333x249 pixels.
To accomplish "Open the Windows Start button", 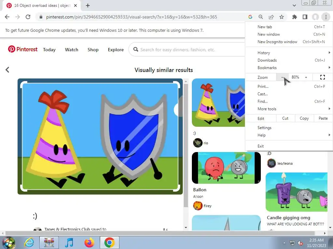I will 9,243.
